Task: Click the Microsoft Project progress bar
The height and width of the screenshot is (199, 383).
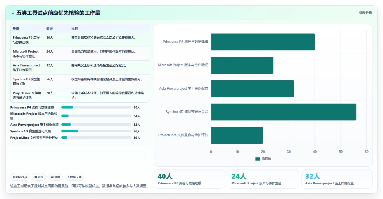Action: pos(96,116)
